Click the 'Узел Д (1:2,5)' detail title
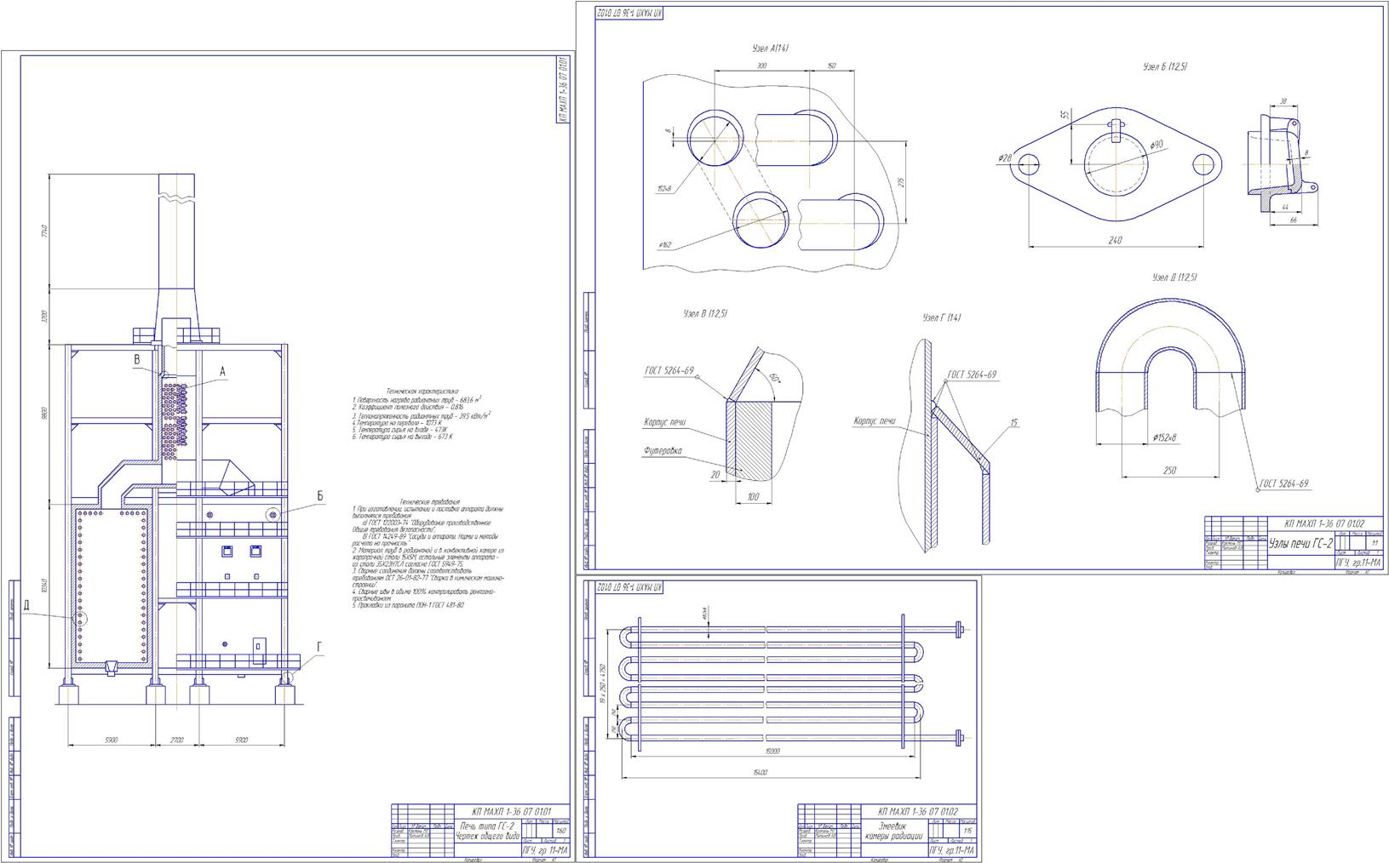 click(x=1175, y=277)
